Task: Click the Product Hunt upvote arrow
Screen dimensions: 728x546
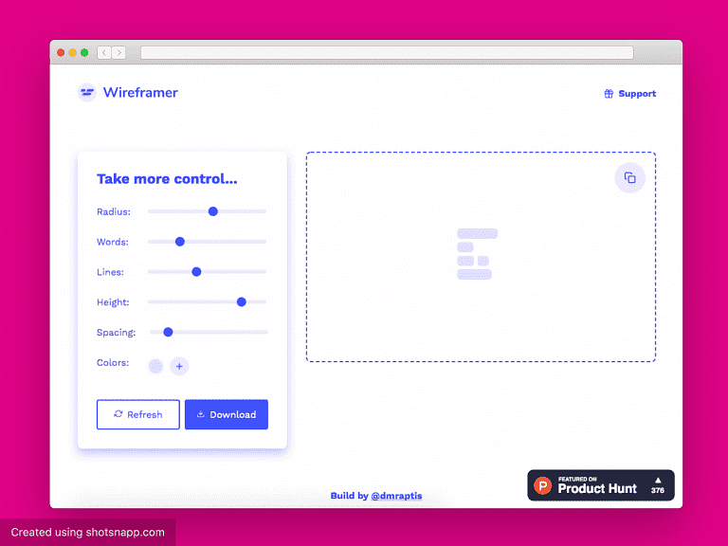Action: tap(658, 481)
